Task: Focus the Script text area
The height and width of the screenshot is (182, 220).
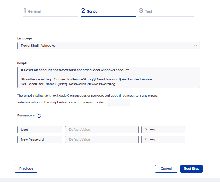Action: tap(109, 77)
